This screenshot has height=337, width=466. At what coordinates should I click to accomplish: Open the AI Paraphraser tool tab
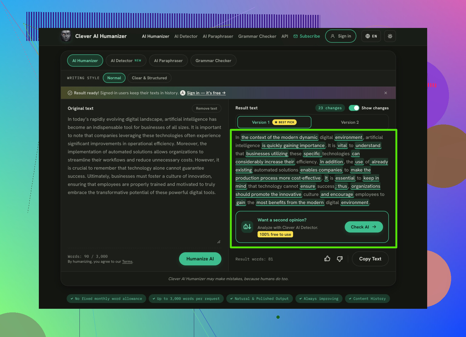(168, 61)
